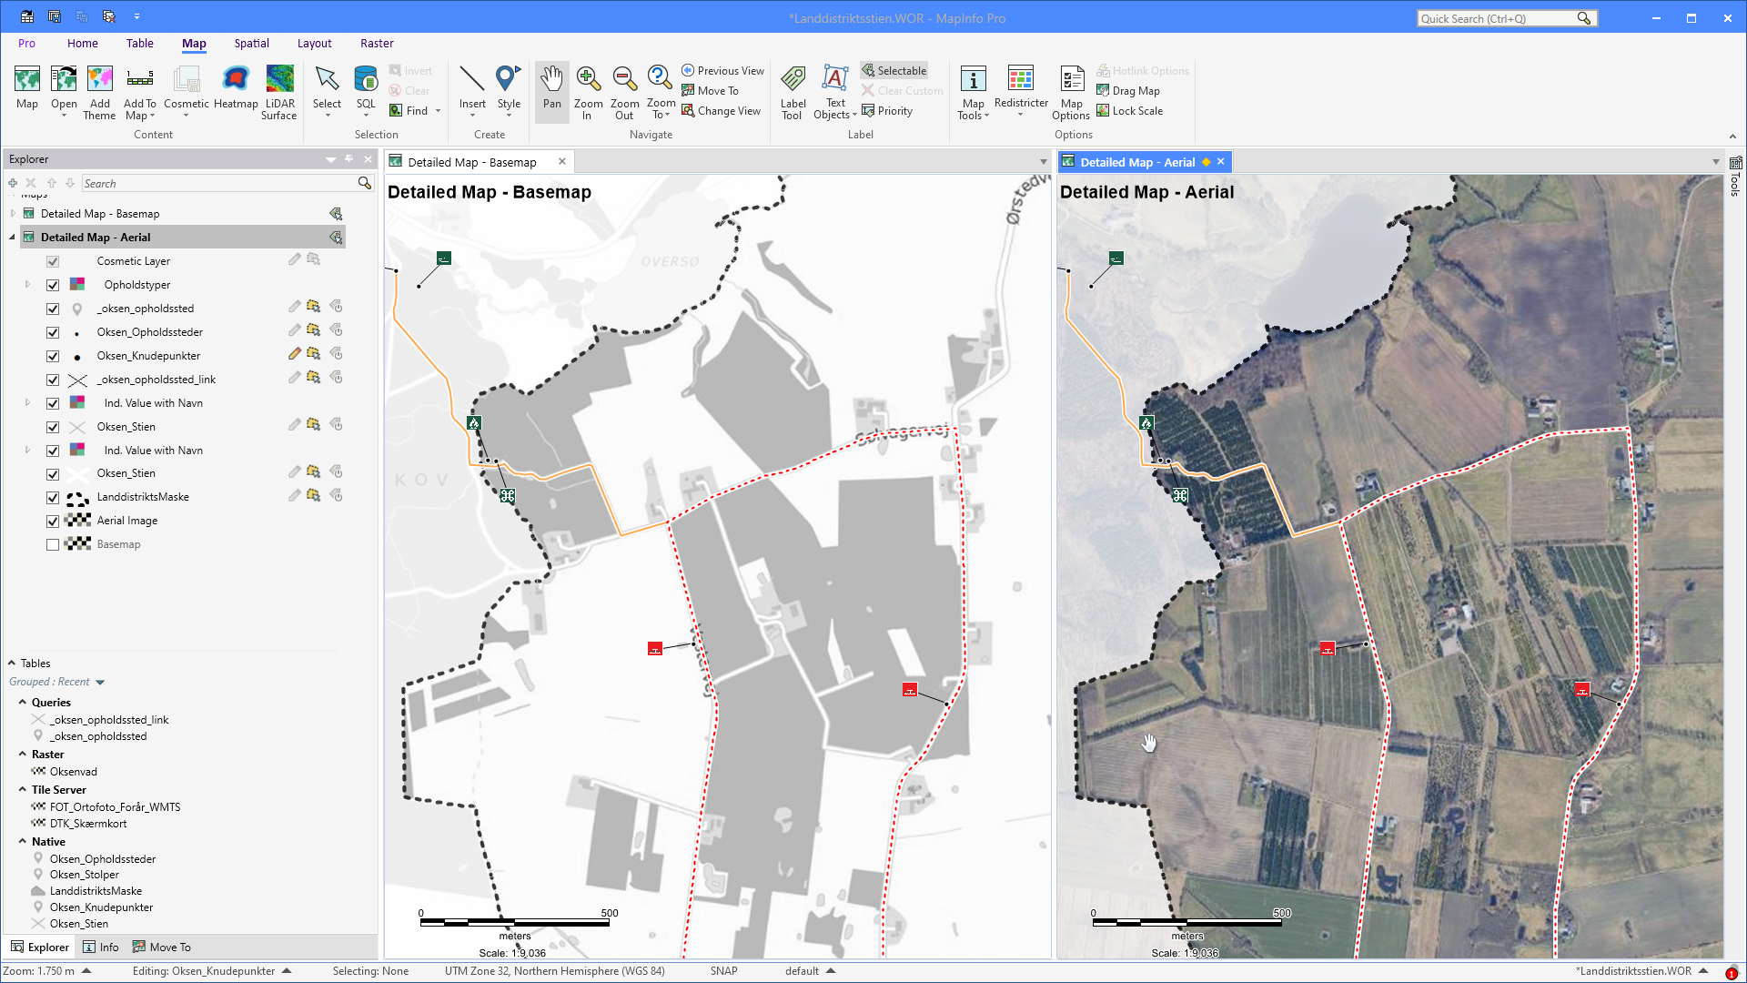
Task: Uncheck the LanddistriktsMaske layer
Action: click(x=53, y=497)
